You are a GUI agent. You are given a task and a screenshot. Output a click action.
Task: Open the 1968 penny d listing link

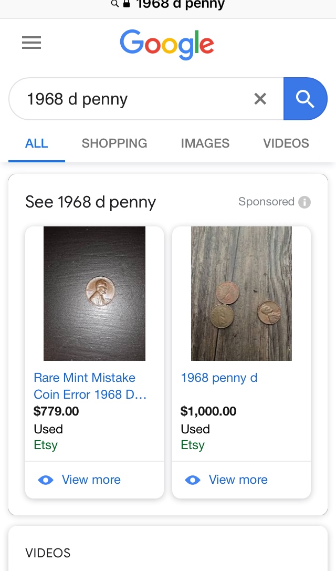click(219, 378)
